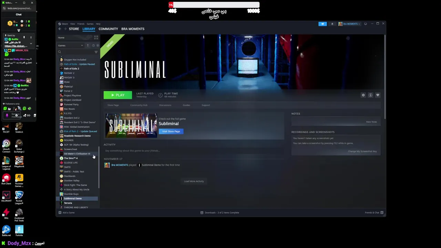
Task: Open Downloads status in bottom bar
Action: click(220, 213)
